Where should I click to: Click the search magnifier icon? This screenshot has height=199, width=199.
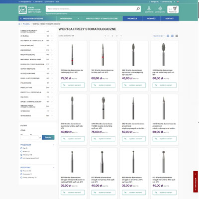pos(138,9)
